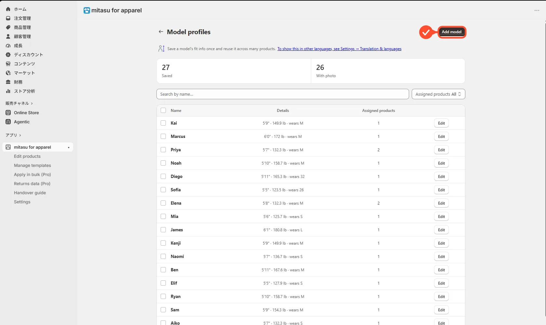The width and height of the screenshot is (546, 325).
Task: Check the box for Elena
Action: point(163,203)
